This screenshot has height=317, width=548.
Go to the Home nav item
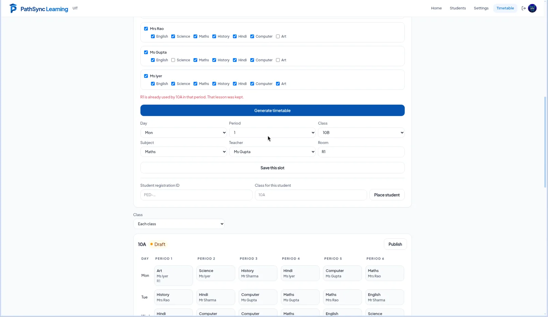click(436, 8)
